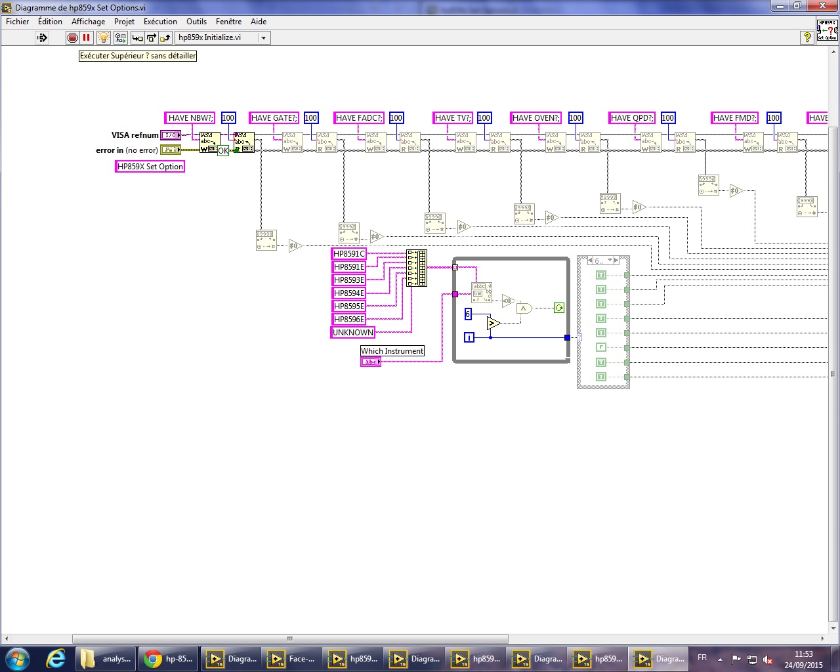Click the Build Array node
840x672 pixels.
point(416,268)
